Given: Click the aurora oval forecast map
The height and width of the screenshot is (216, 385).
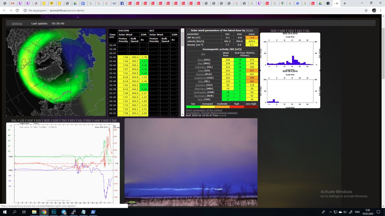Looking at the screenshot, I should (56, 72).
